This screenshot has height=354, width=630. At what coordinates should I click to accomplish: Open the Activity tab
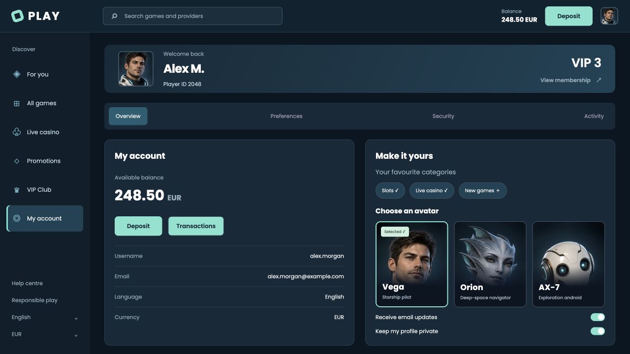point(594,116)
